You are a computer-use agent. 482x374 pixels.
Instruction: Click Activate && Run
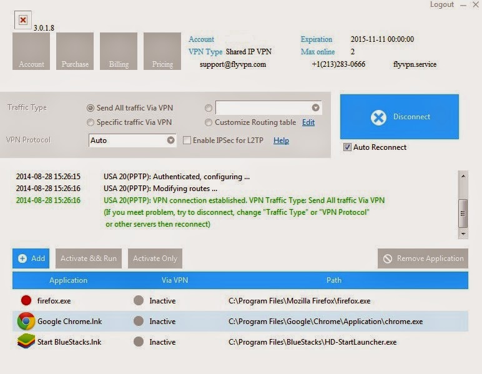tap(89, 258)
